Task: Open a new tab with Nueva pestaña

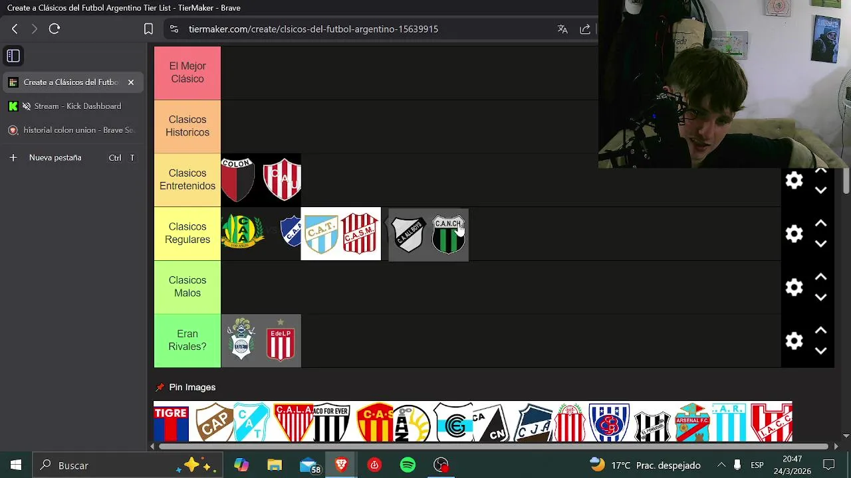Action: pos(72,158)
